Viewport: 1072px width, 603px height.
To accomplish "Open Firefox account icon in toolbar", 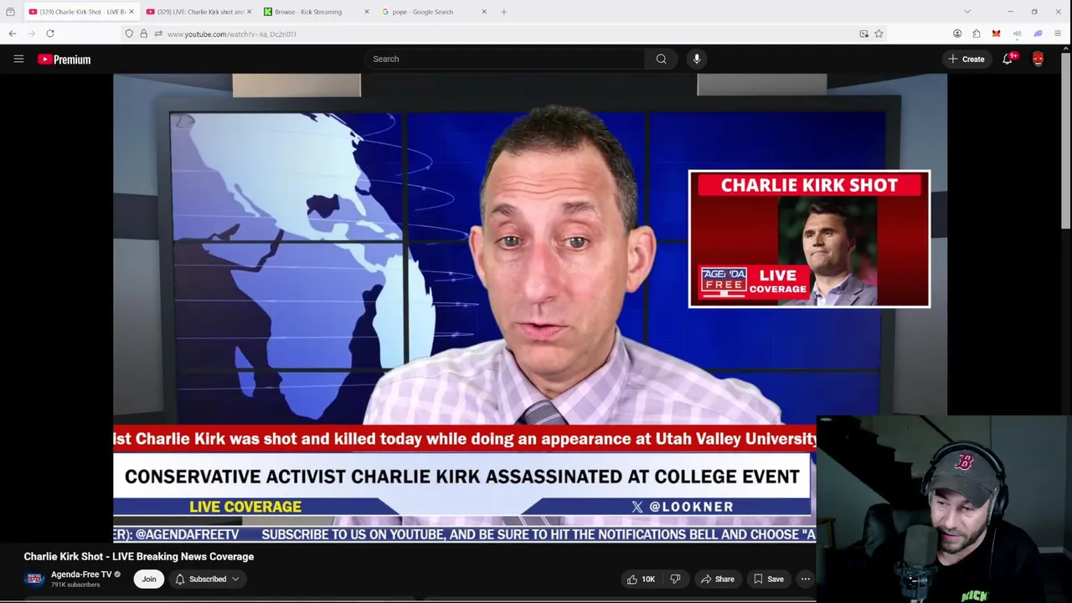I will 957,33.
